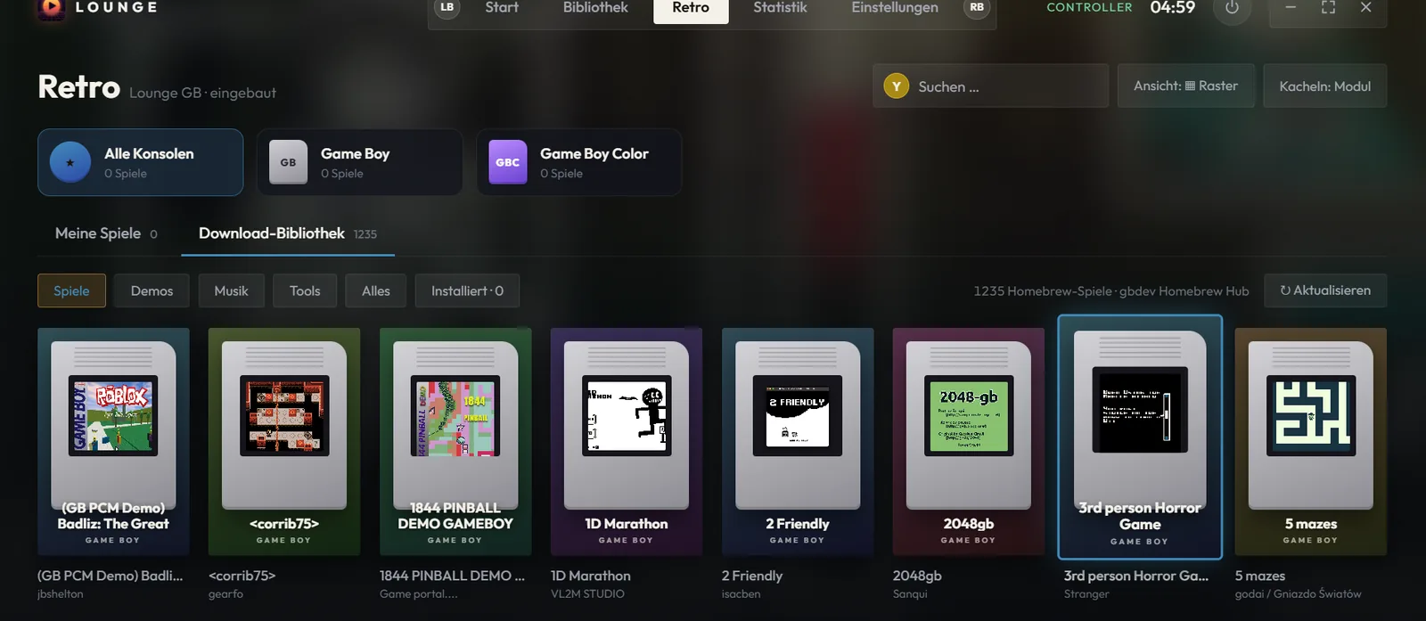Click the author text Game portal....
Screen dimensions: 1426x621
point(418,594)
